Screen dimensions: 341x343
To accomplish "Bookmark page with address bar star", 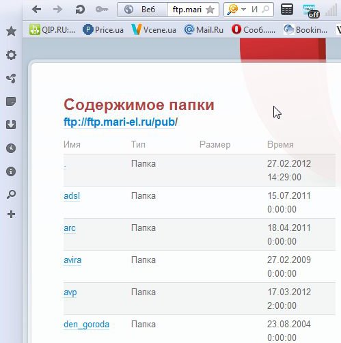I will (x=210, y=10).
